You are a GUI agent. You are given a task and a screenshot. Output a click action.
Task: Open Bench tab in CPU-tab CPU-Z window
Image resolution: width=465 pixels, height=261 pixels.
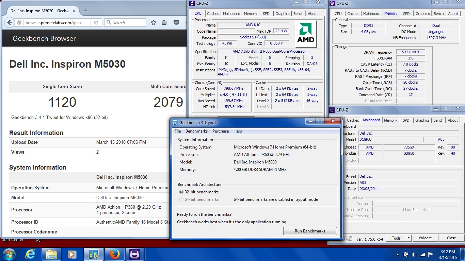[x=299, y=14]
